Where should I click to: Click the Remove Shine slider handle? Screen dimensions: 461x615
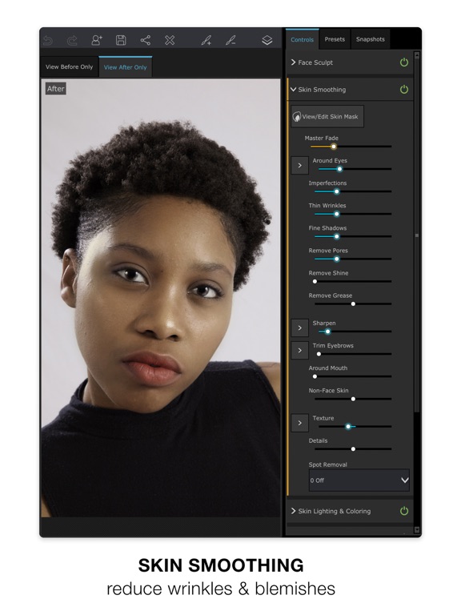pyautogui.click(x=315, y=282)
